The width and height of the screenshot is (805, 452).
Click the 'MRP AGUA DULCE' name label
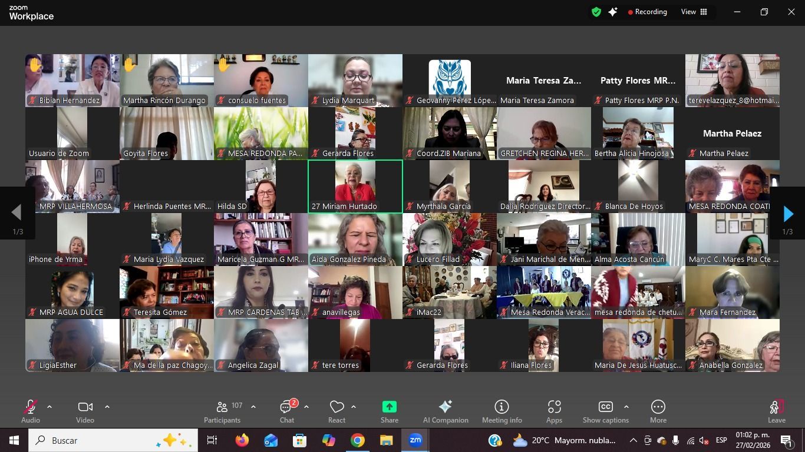pos(71,313)
